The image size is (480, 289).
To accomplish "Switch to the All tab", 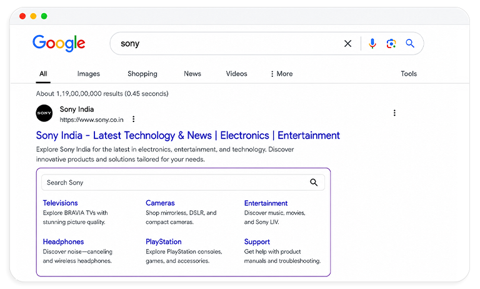I will (x=43, y=74).
